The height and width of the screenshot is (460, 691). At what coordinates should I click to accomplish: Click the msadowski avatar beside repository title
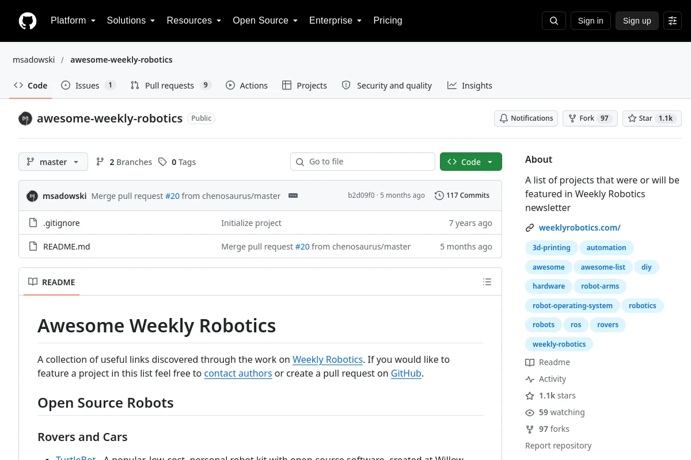(x=25, y=118)
